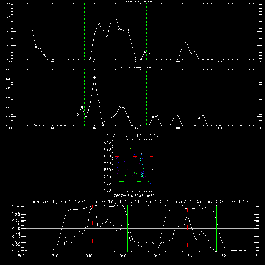
Task: Click the orange dashed center line in bottom plot
Action: point(140,228)
